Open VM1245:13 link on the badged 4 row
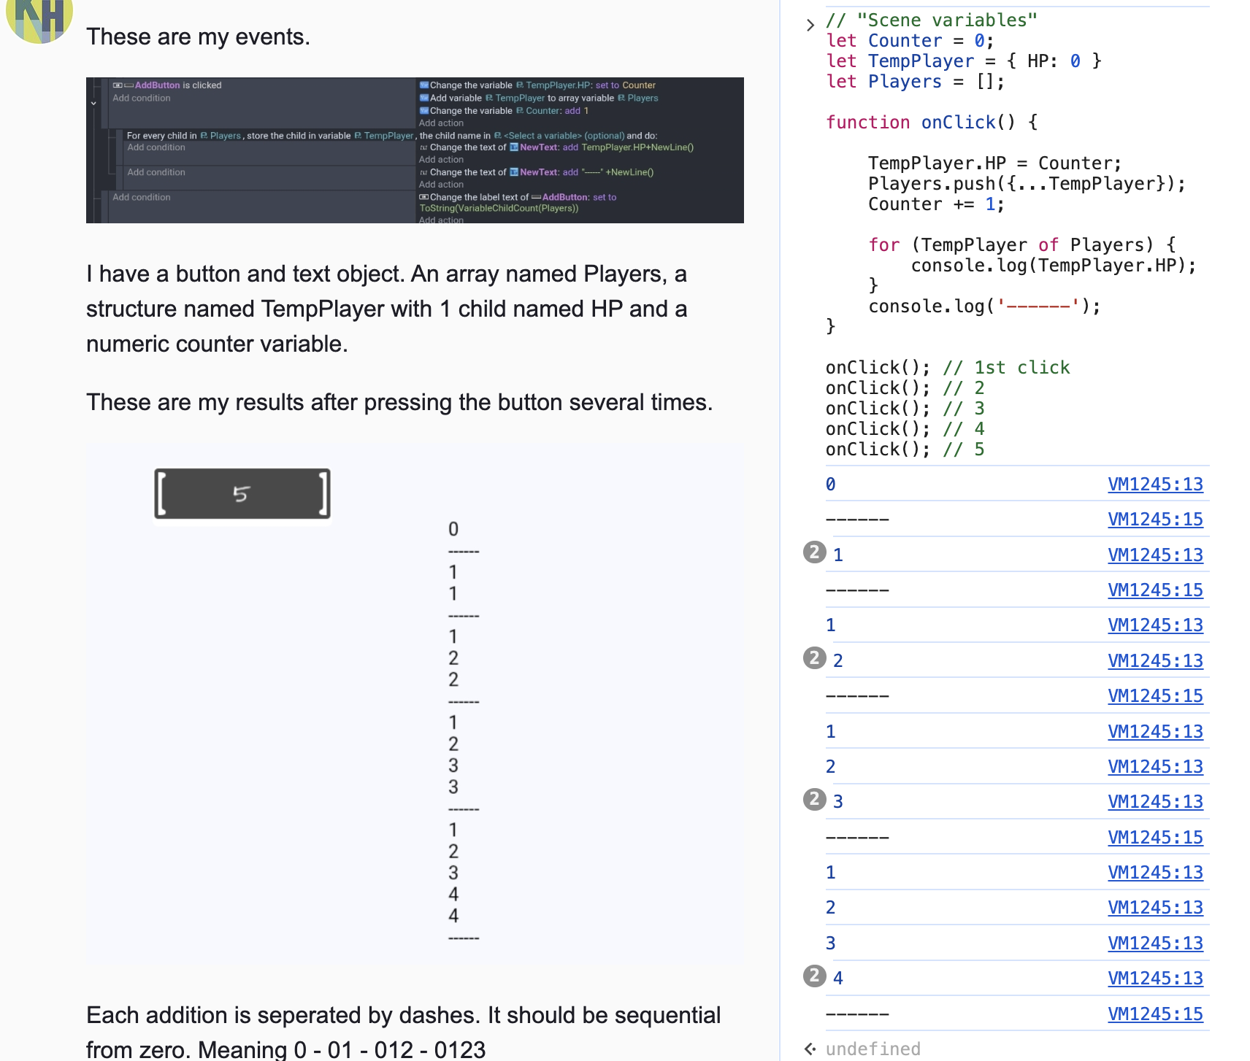Screen dimensions: 1250x1061 coord(1155,979)
